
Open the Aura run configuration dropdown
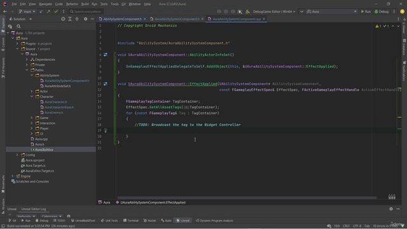[x=331, y=11]
